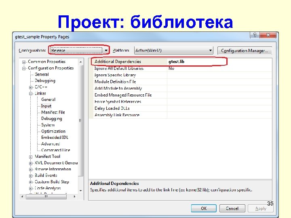This screenshot has width=291, height=218.
Task: Select Input under Linker
Action: coord(46,106)
